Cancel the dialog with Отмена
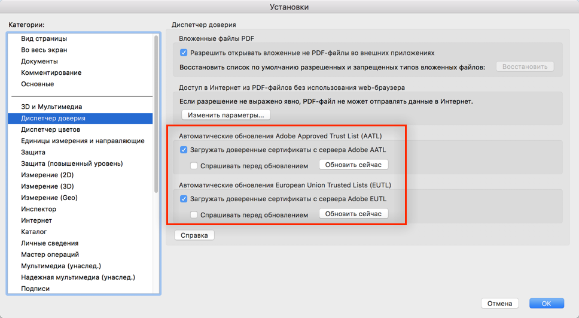The height and width of the screenshot is (318, 579). coord(499,304)
